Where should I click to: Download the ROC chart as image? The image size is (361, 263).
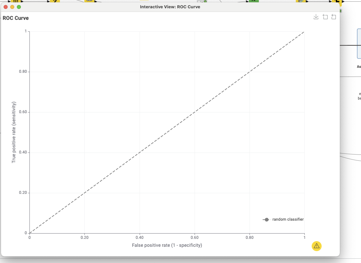pyautogui.click(x=316, y=17)
